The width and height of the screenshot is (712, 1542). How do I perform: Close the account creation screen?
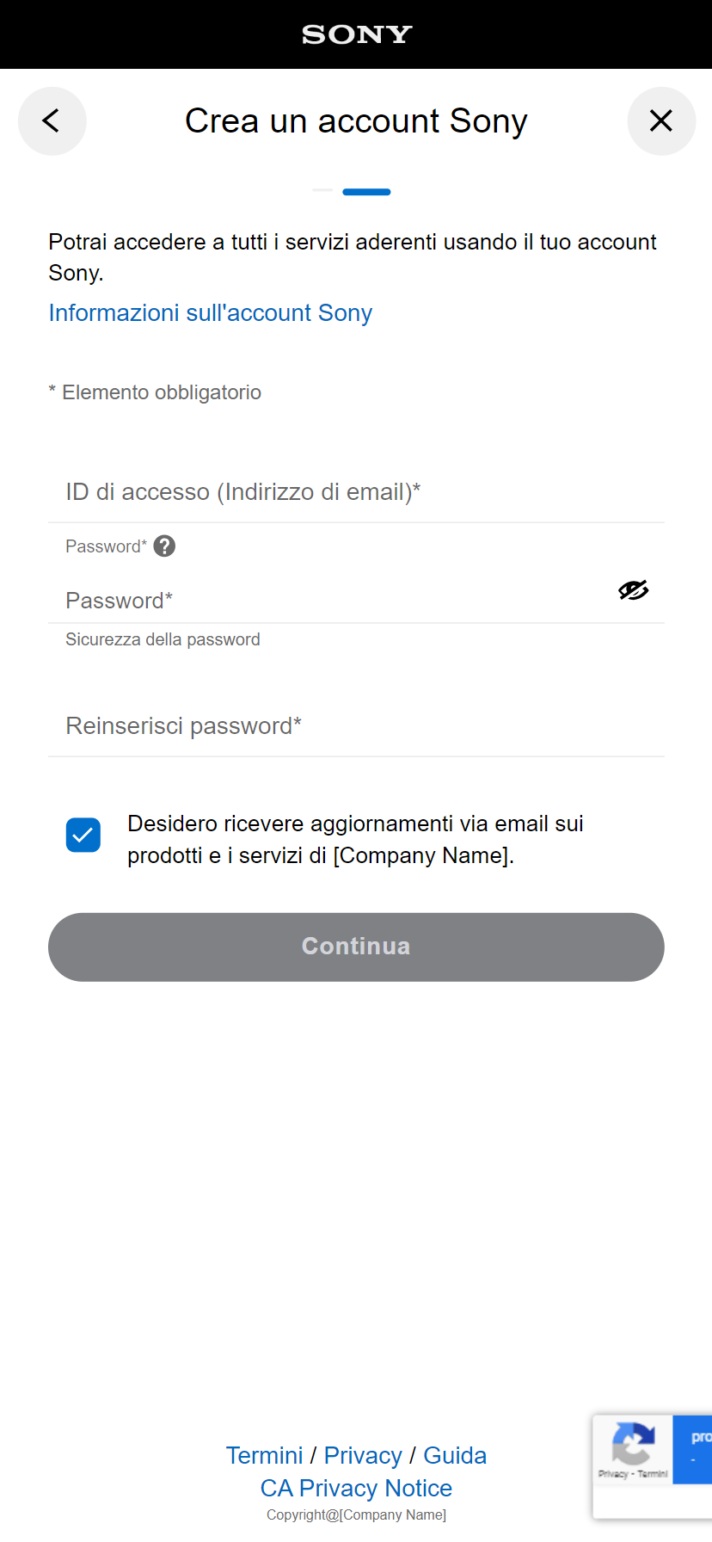coord(661,120)
